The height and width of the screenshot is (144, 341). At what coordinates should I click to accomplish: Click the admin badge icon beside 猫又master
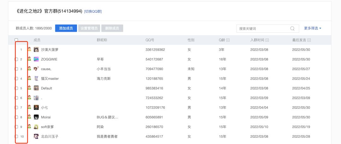[29, 78]
